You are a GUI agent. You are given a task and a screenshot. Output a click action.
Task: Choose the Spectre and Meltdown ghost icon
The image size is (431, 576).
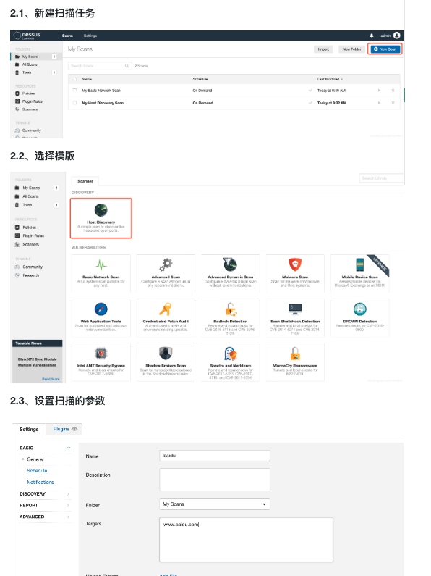pos(231,354)
